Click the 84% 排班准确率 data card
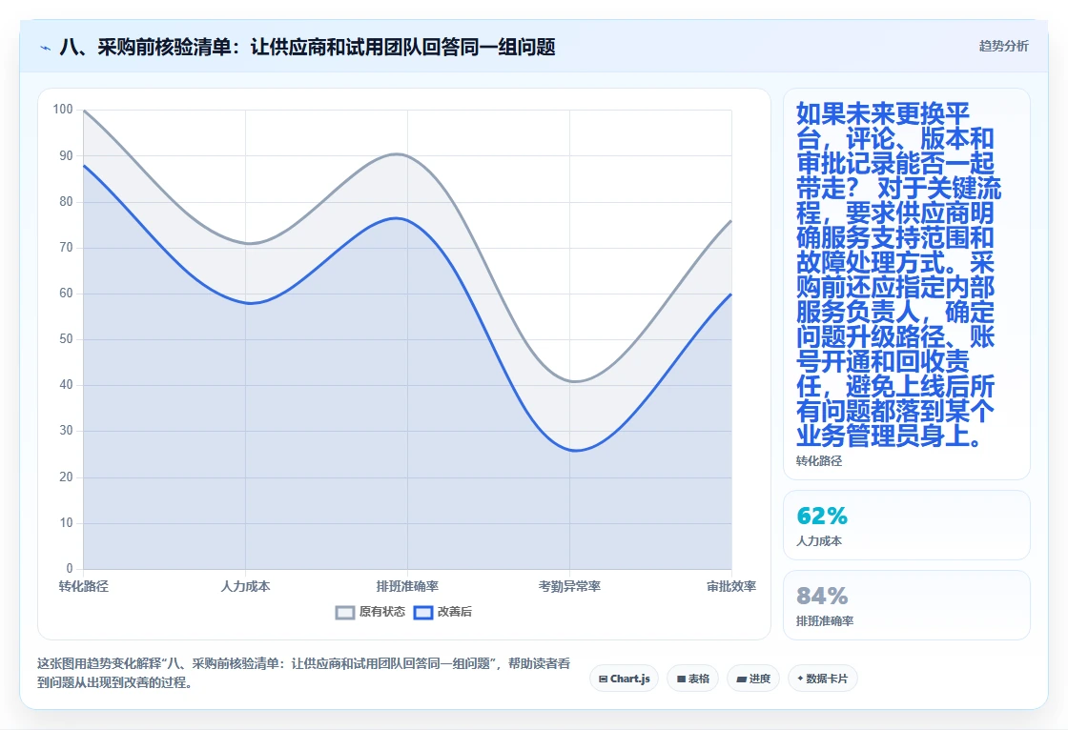Image resolution: width=1068 pixels, height=730 pixels. [907, 605]
